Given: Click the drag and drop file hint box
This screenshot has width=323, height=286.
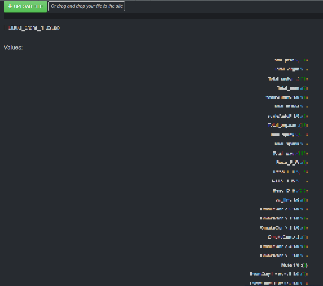Looking at the screenshot, I should coord(87,6).
